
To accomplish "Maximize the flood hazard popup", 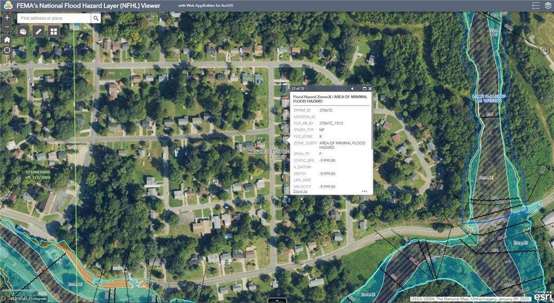I will coord(365,89).
